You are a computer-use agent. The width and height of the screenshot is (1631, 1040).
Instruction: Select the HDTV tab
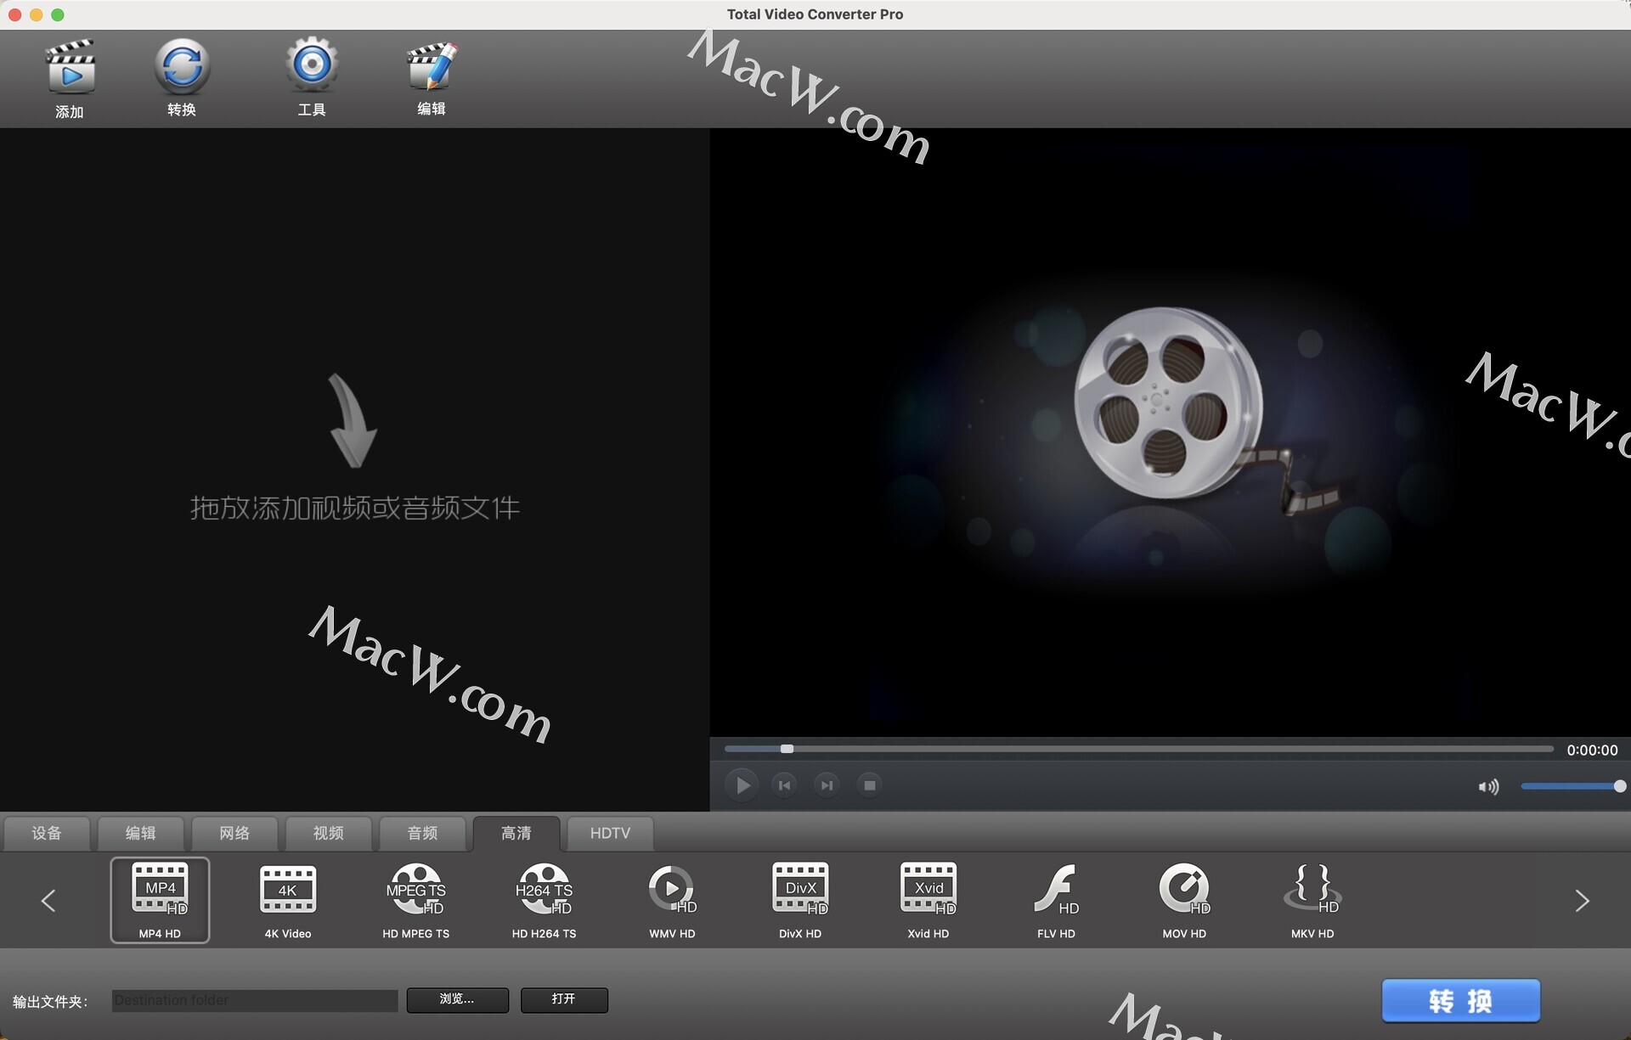610,833
